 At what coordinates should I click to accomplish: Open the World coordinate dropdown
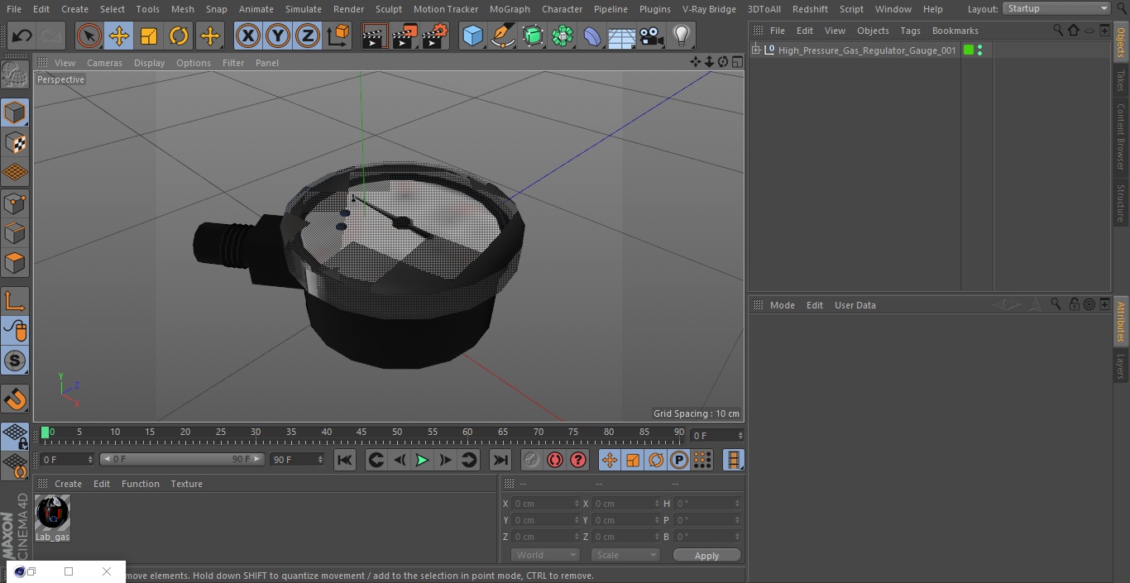(544, 555)
